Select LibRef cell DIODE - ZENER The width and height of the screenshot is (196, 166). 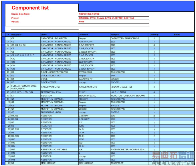click(x=60, y=82)
